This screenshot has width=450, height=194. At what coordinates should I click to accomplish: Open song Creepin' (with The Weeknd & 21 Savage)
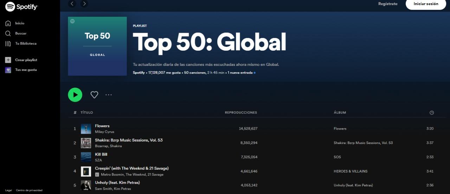[x=132, y=168]
